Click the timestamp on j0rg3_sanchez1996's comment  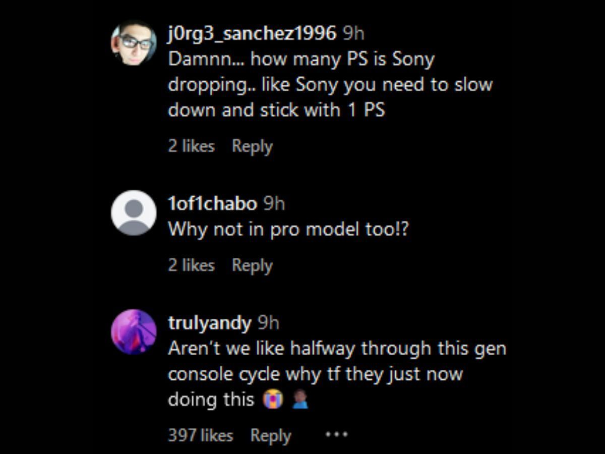pos(353,34)
